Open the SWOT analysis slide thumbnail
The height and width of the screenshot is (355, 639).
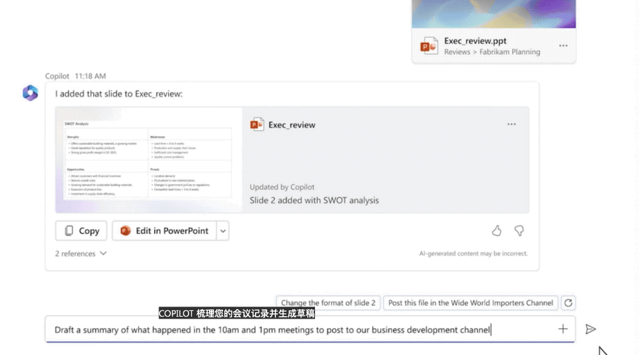tap(149, 160)
